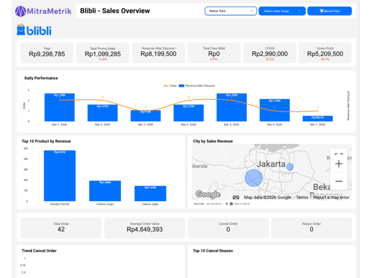
Task: Click the Google logo on map
Action: point(208,195)
